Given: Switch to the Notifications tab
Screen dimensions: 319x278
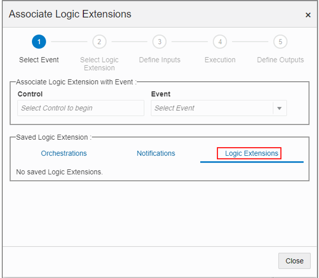Looking at the screenshot, I should tap(156, 153).
